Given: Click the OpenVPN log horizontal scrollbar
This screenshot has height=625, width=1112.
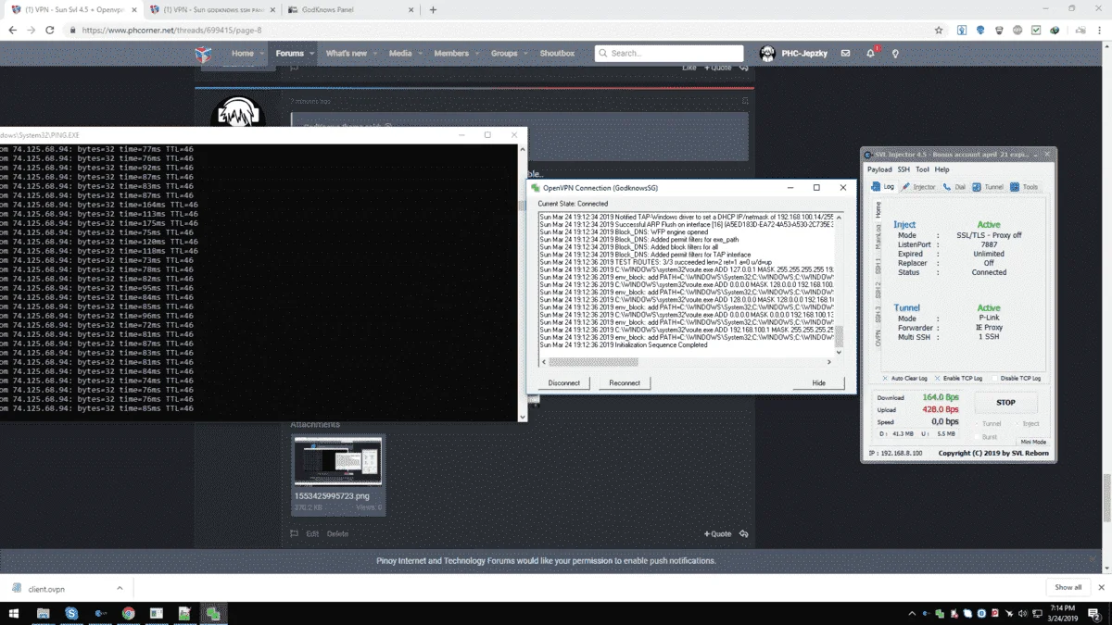Looking at the screenshot, I should (687, 362).
